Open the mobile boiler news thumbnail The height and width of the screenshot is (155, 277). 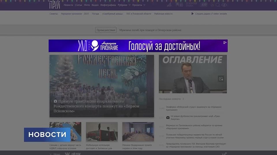102,132
